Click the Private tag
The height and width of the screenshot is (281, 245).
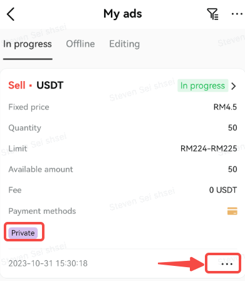[23, 233]
